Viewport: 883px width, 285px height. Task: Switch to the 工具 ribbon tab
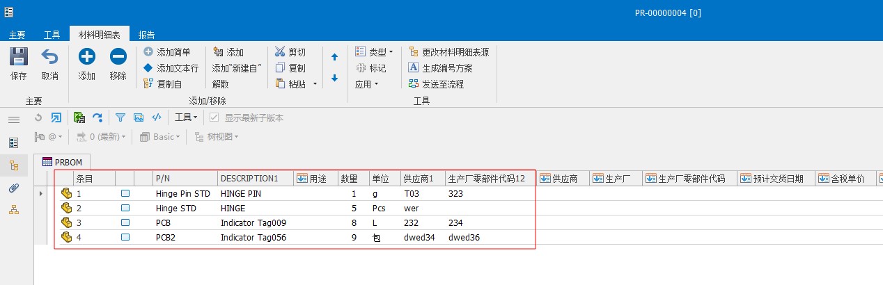[52, 35]
